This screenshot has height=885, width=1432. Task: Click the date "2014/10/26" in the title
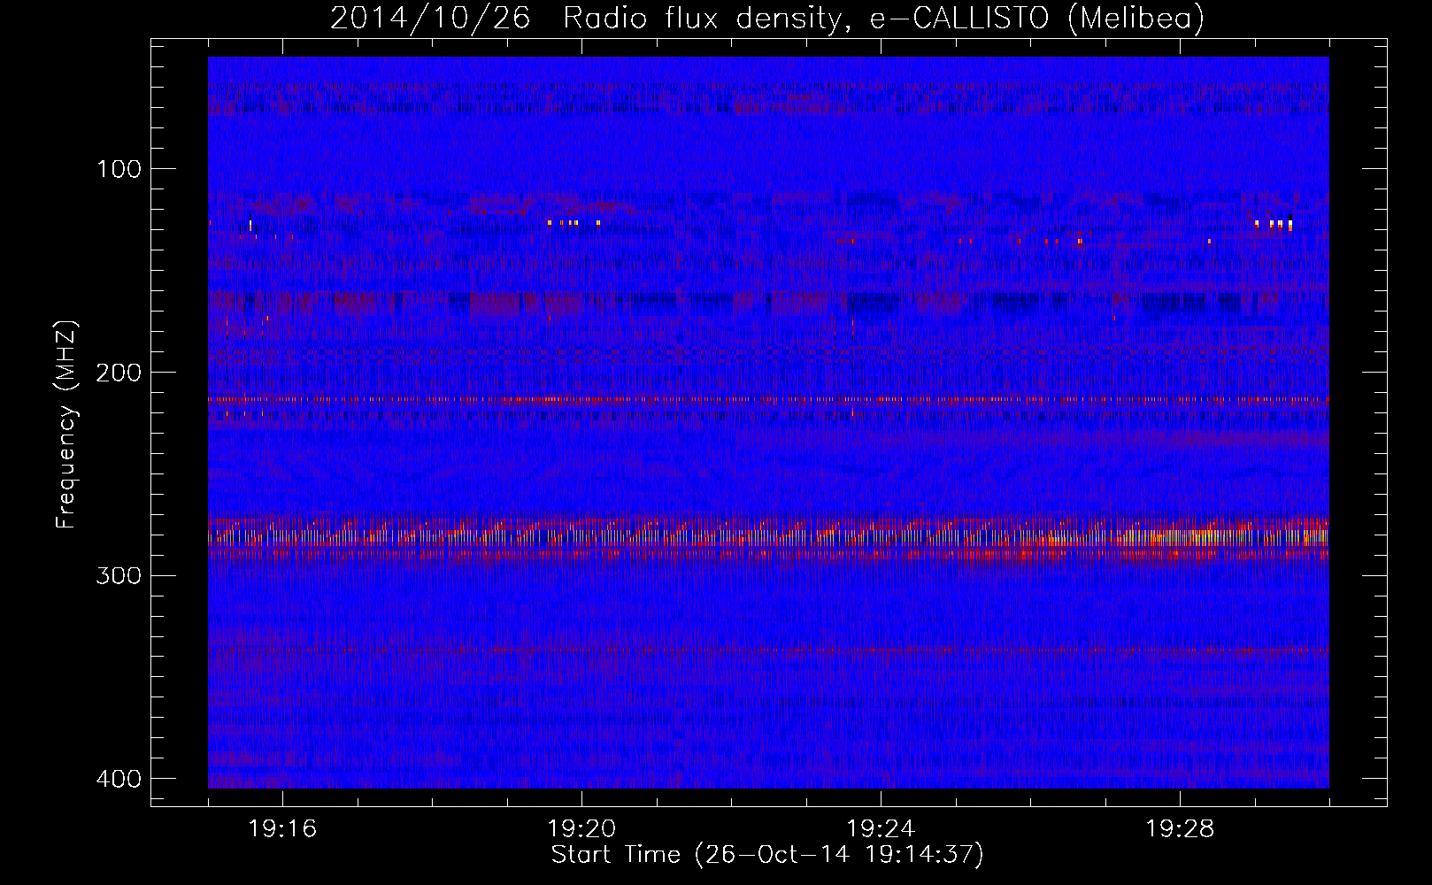click(430, 19)
